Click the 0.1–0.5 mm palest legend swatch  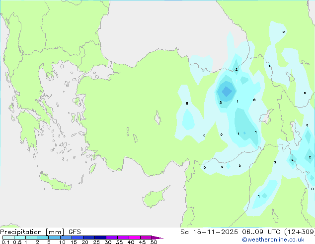click(x=8, y=238)
